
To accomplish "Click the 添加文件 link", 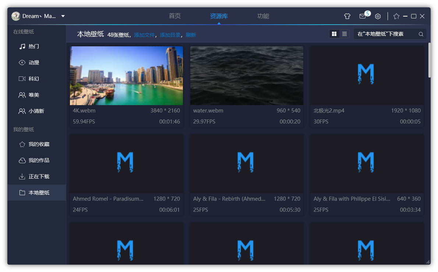I will [144, 35].
